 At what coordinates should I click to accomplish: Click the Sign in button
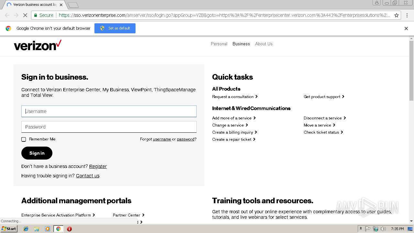coord(37,153)
